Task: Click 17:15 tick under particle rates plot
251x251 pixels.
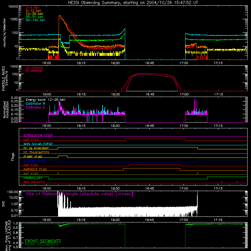Action: (x=218, y=94)
